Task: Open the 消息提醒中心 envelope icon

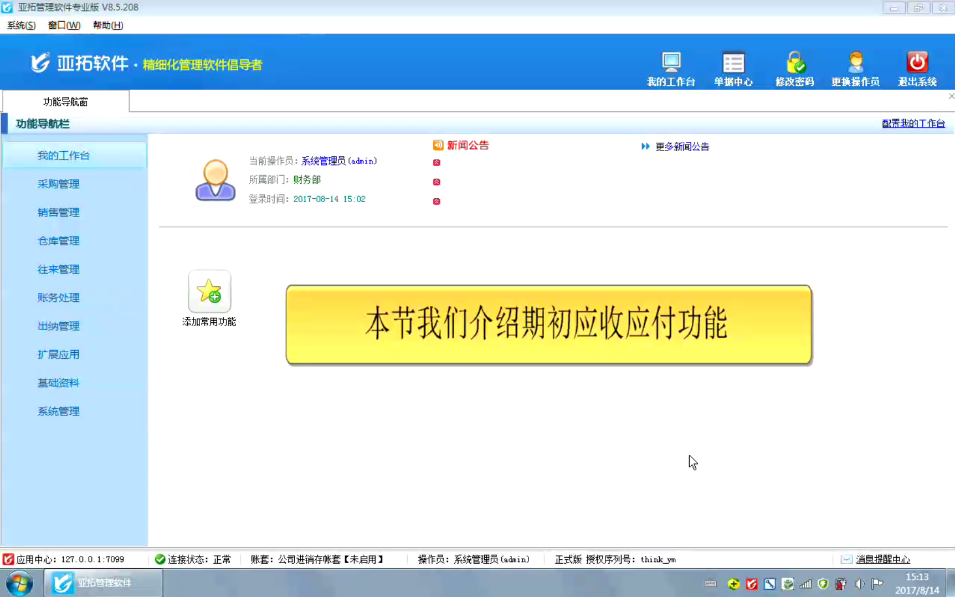Action: pyautogui.click(x=846, y=559)
